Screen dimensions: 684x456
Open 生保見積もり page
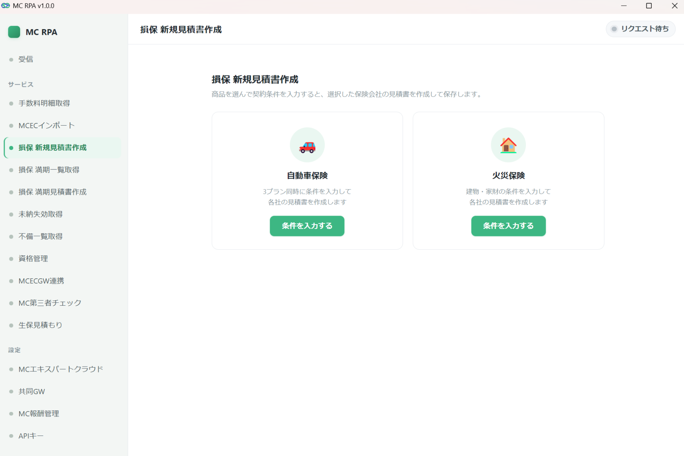pyautogui.click(x=62, y=325)
